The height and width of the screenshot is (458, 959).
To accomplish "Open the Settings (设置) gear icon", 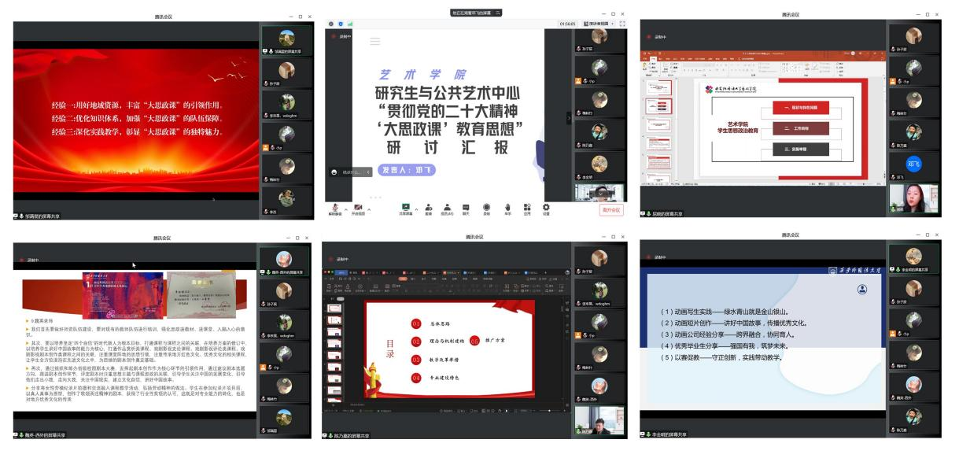I will click(x=546, y=207).
